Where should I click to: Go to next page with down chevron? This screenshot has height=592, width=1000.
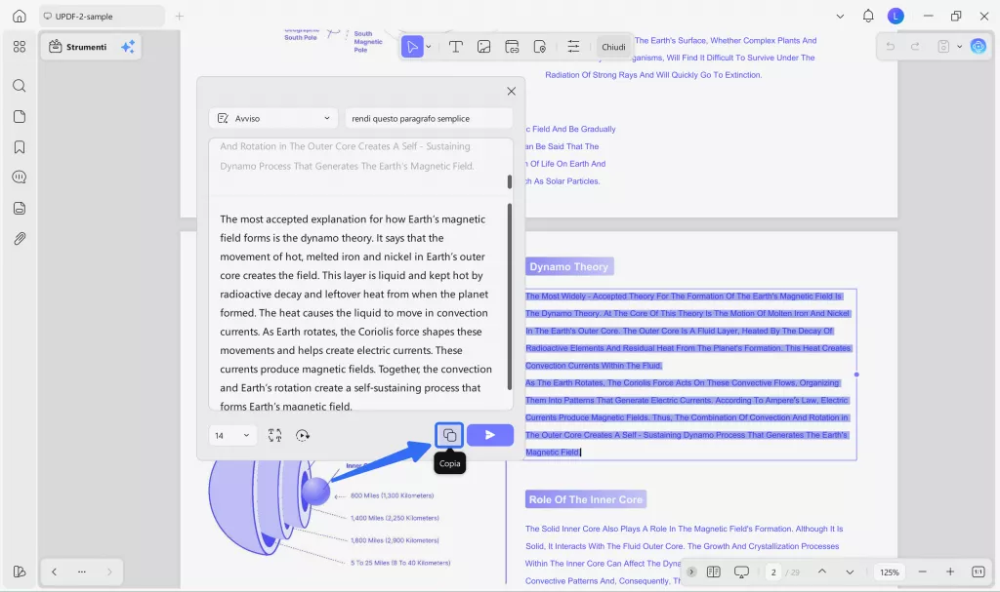click(850, 572)
